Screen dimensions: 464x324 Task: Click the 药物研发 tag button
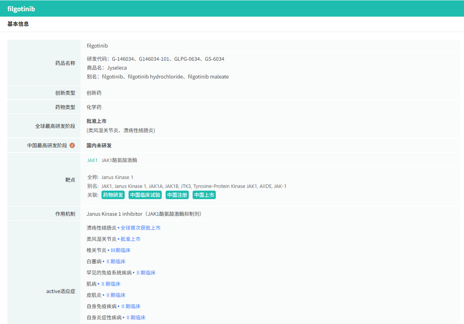(x=113, y=195)
